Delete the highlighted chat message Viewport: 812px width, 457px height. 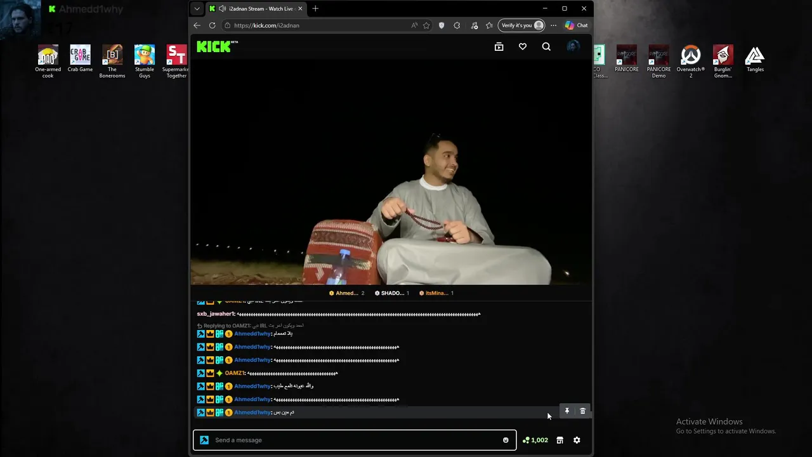(x=583, y=411)
